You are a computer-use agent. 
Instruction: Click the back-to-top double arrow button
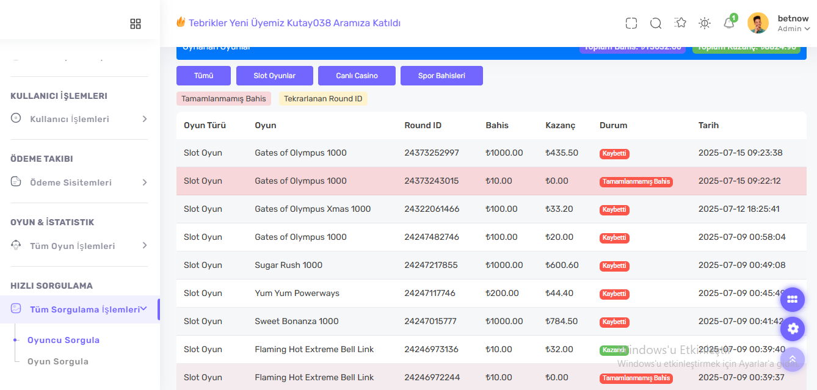tap(793, 359)
